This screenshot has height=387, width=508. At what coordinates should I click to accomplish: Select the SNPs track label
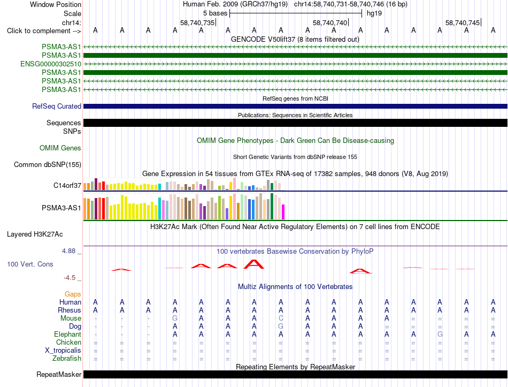(72, 131)
